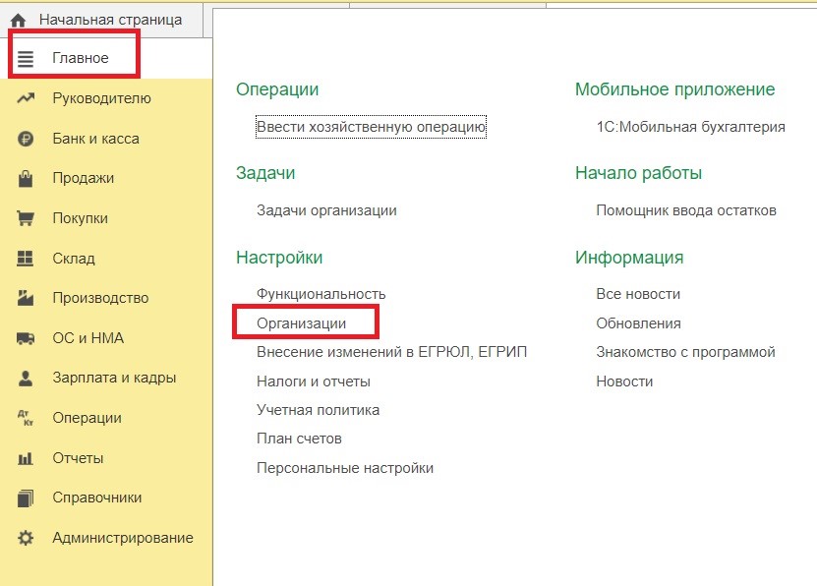The image size is (817, 586).
Task: Open Знакомство с программой
Action: (685, 352)
